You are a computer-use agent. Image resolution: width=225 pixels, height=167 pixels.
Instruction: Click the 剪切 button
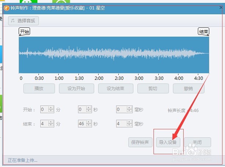point(153,89)
